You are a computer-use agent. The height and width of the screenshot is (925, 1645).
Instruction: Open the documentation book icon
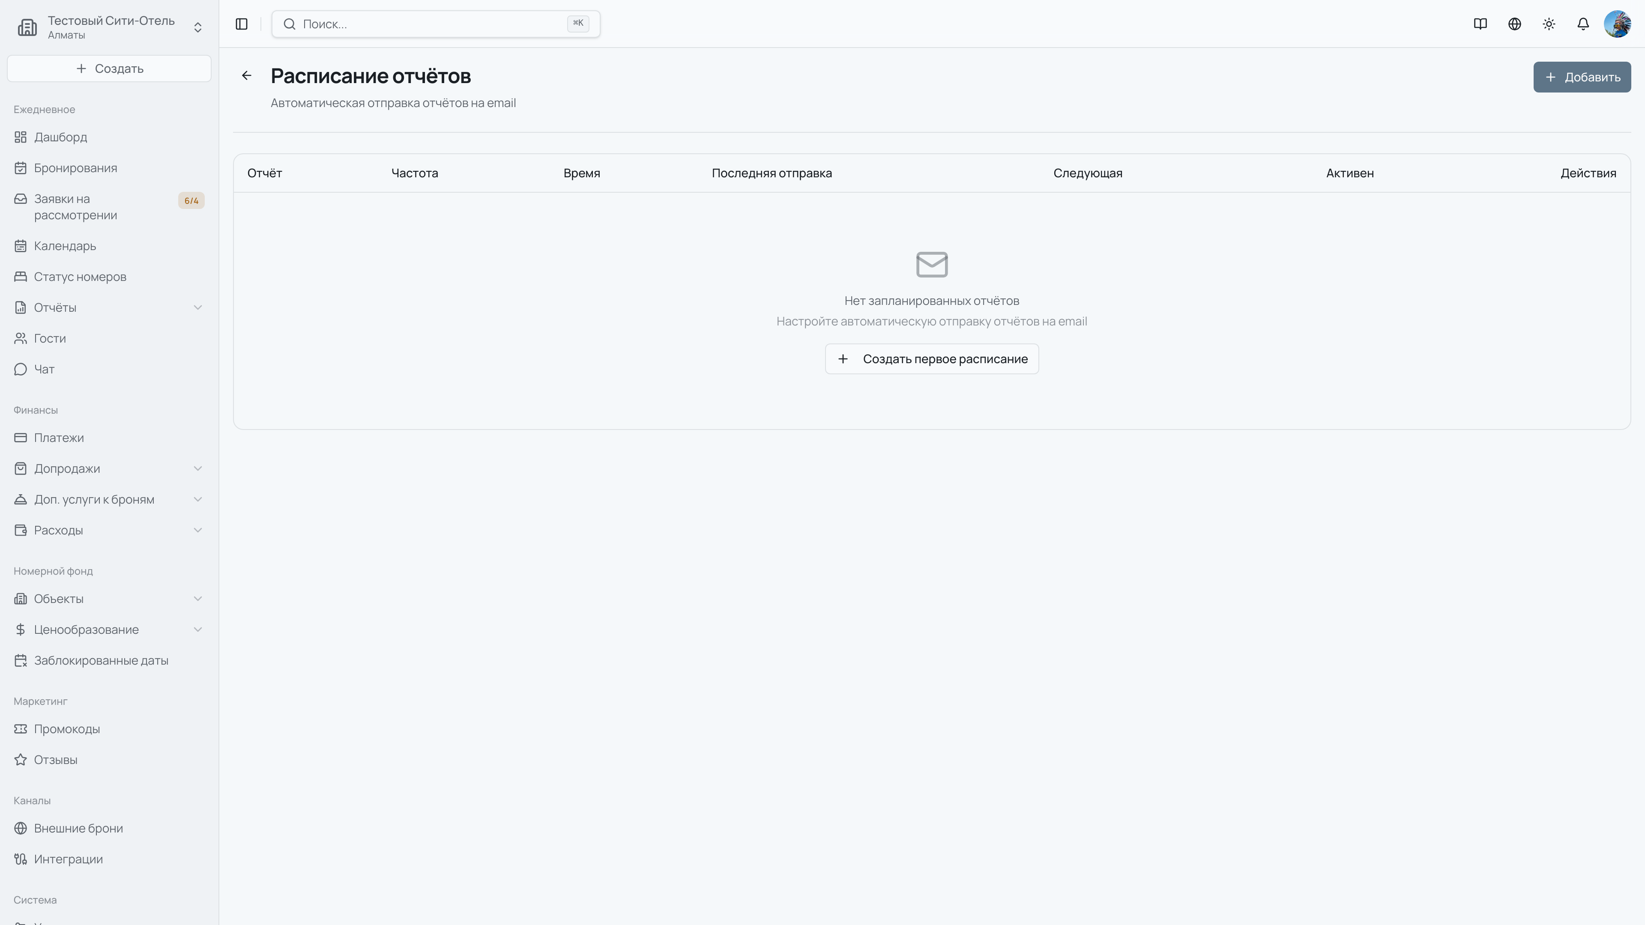[1480, 24]
